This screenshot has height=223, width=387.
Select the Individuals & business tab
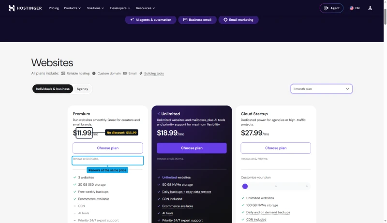point(53,89)
